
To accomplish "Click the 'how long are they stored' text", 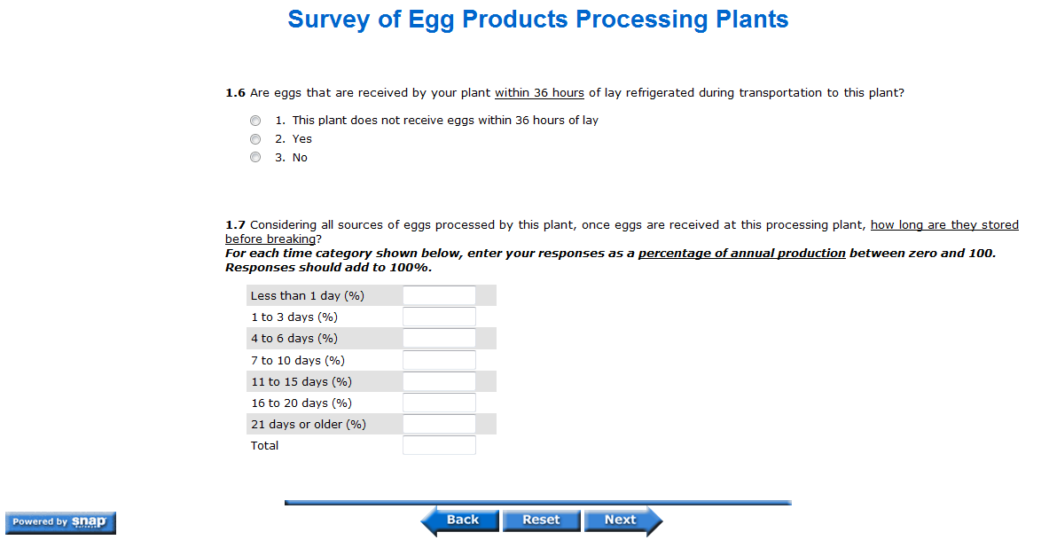I will [944, 225].
